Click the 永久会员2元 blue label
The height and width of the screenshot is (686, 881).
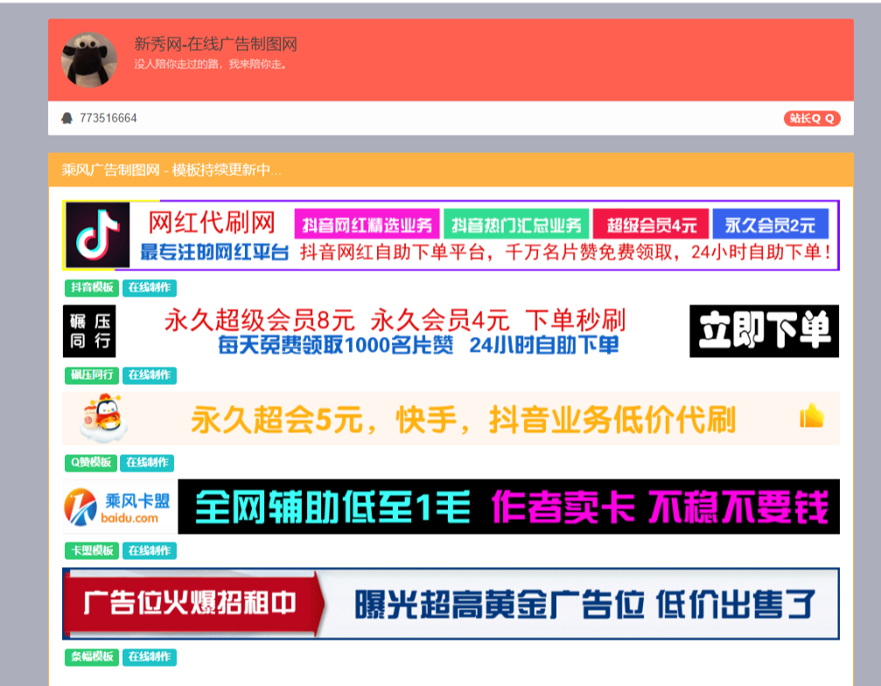pos(770,225)
